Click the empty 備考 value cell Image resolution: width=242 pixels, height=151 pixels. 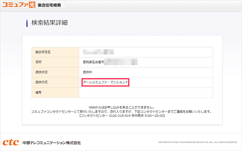(146, 93)
